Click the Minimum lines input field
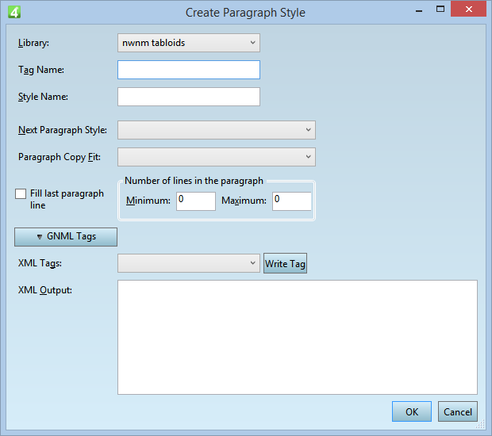The image size is (492, 436). [196, 201]
